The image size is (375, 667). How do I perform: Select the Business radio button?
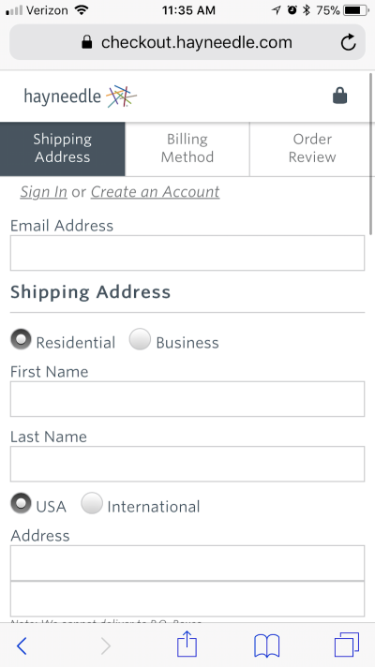(x=140, y=339)
